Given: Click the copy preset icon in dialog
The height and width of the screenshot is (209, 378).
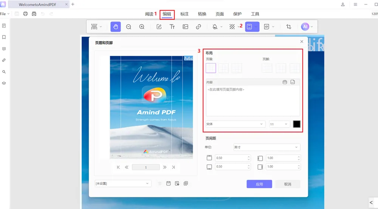Looking at the screenshot, I should point(186,183).
